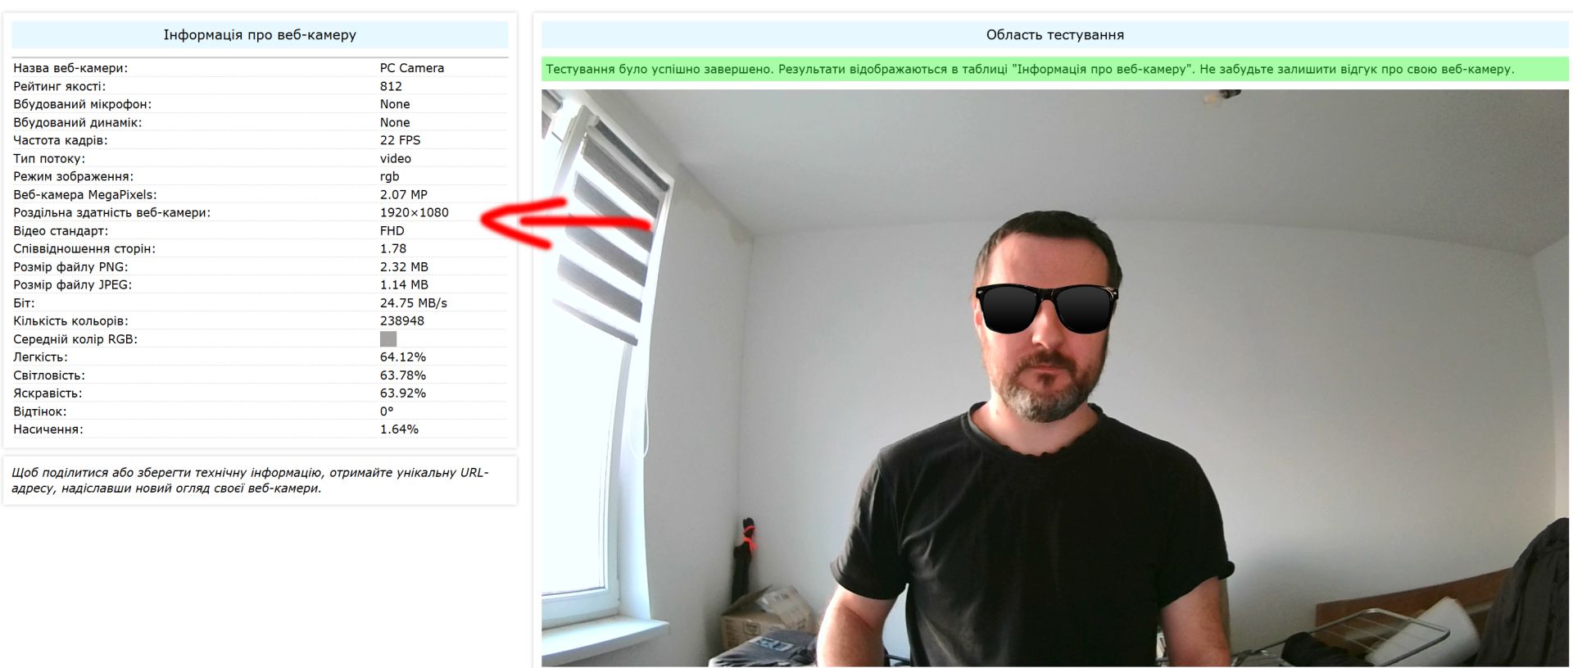
Task: Click the quality rating value 812
Action: click(391, 86)
